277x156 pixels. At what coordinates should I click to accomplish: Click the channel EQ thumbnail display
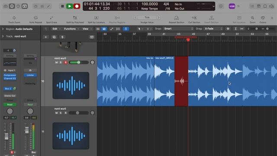click(x=10, y=63)
